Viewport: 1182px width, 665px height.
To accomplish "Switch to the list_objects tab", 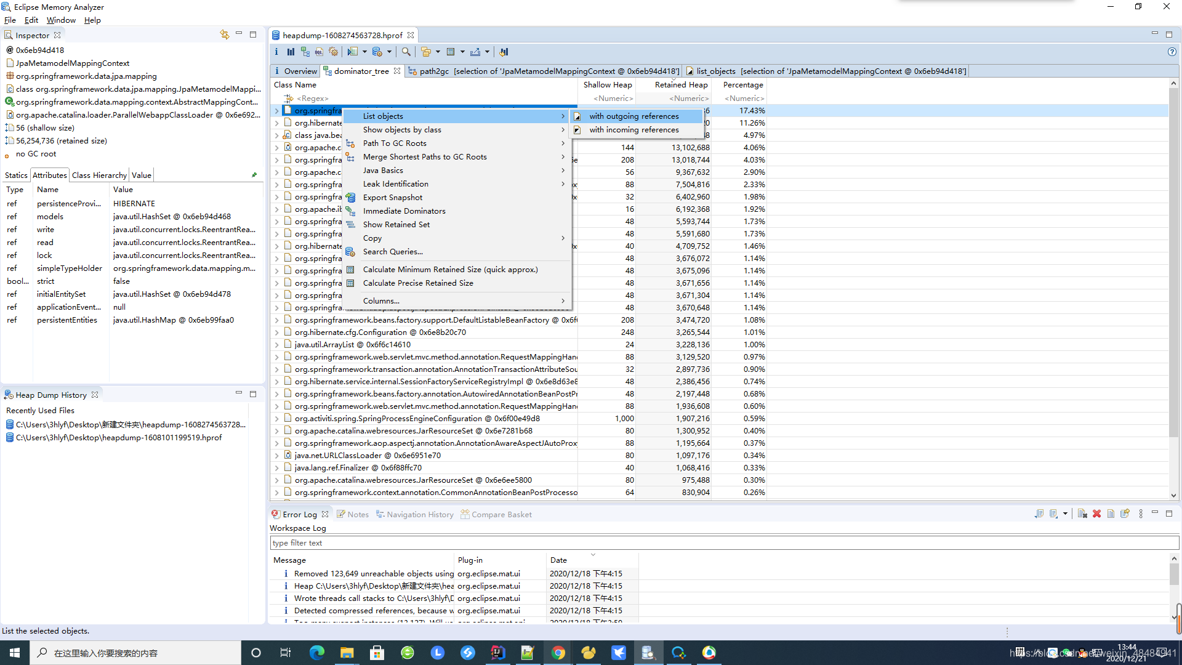I will click(826, 71).
